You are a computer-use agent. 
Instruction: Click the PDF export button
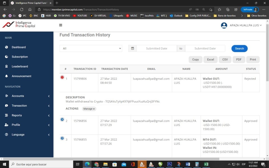(239, 59)
